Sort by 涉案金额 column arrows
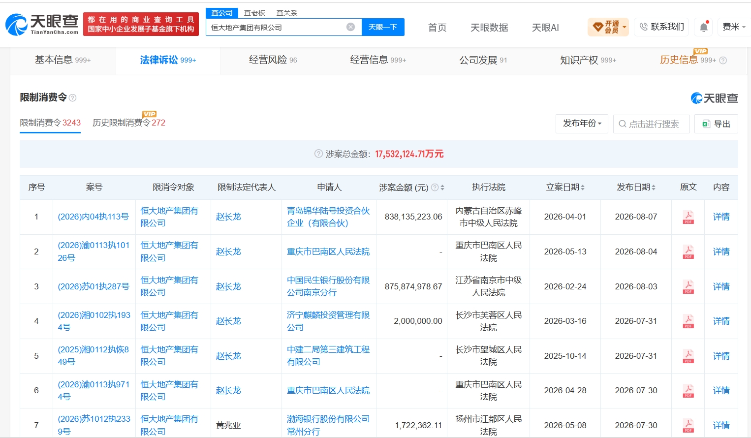This screenshot has width=751, height=438. click(x=442, y=188)
